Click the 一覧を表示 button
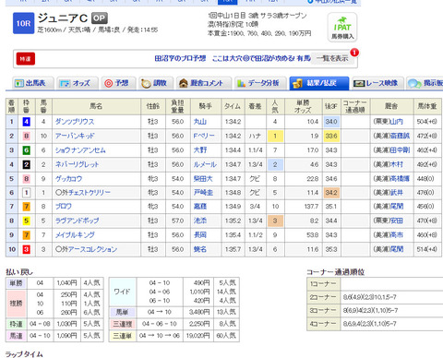Viewport: 443px width, 358px height. pyautogui.click(x=332, y=58)
